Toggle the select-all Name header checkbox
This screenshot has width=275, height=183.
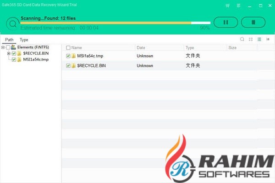(68, 48)
